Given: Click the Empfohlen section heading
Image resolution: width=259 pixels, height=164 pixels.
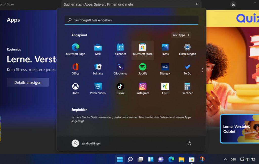Looking at the screenshot, I should [x=79, y=110].
